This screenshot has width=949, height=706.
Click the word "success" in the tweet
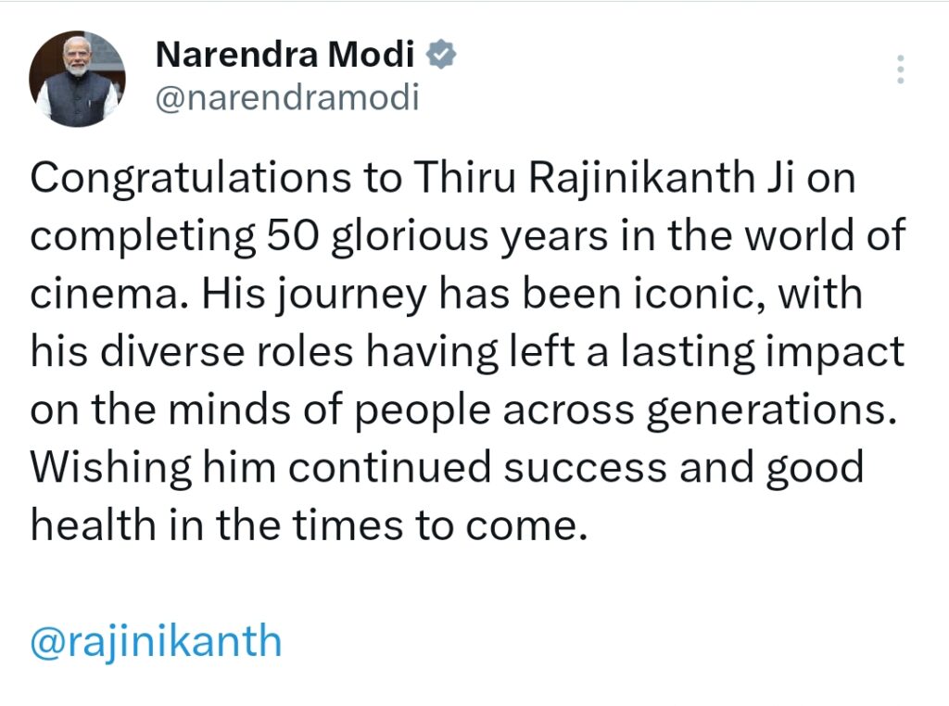585,469
